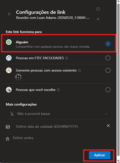Click the person icon for existing access

(9, 70)
